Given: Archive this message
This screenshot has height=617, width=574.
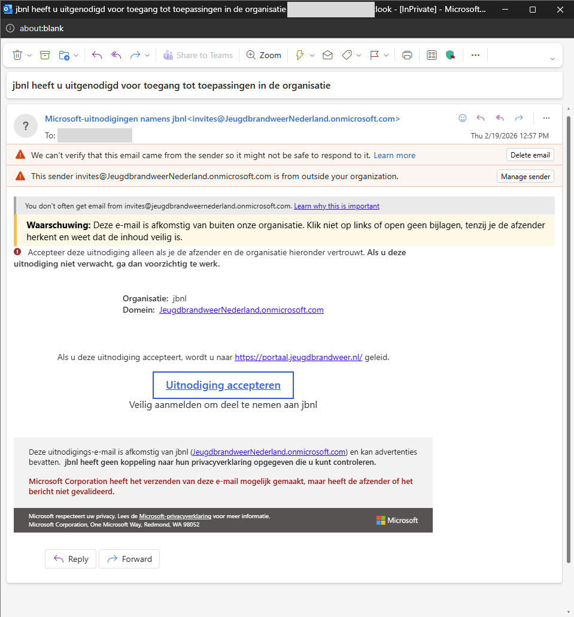Looking at the screenshot, I should pos(45,55).
